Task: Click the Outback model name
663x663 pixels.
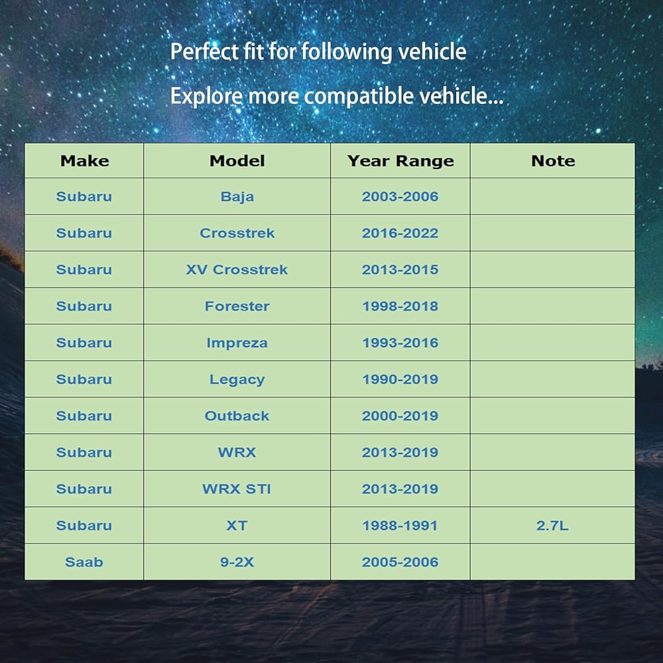Action: (x=237, y=416)
